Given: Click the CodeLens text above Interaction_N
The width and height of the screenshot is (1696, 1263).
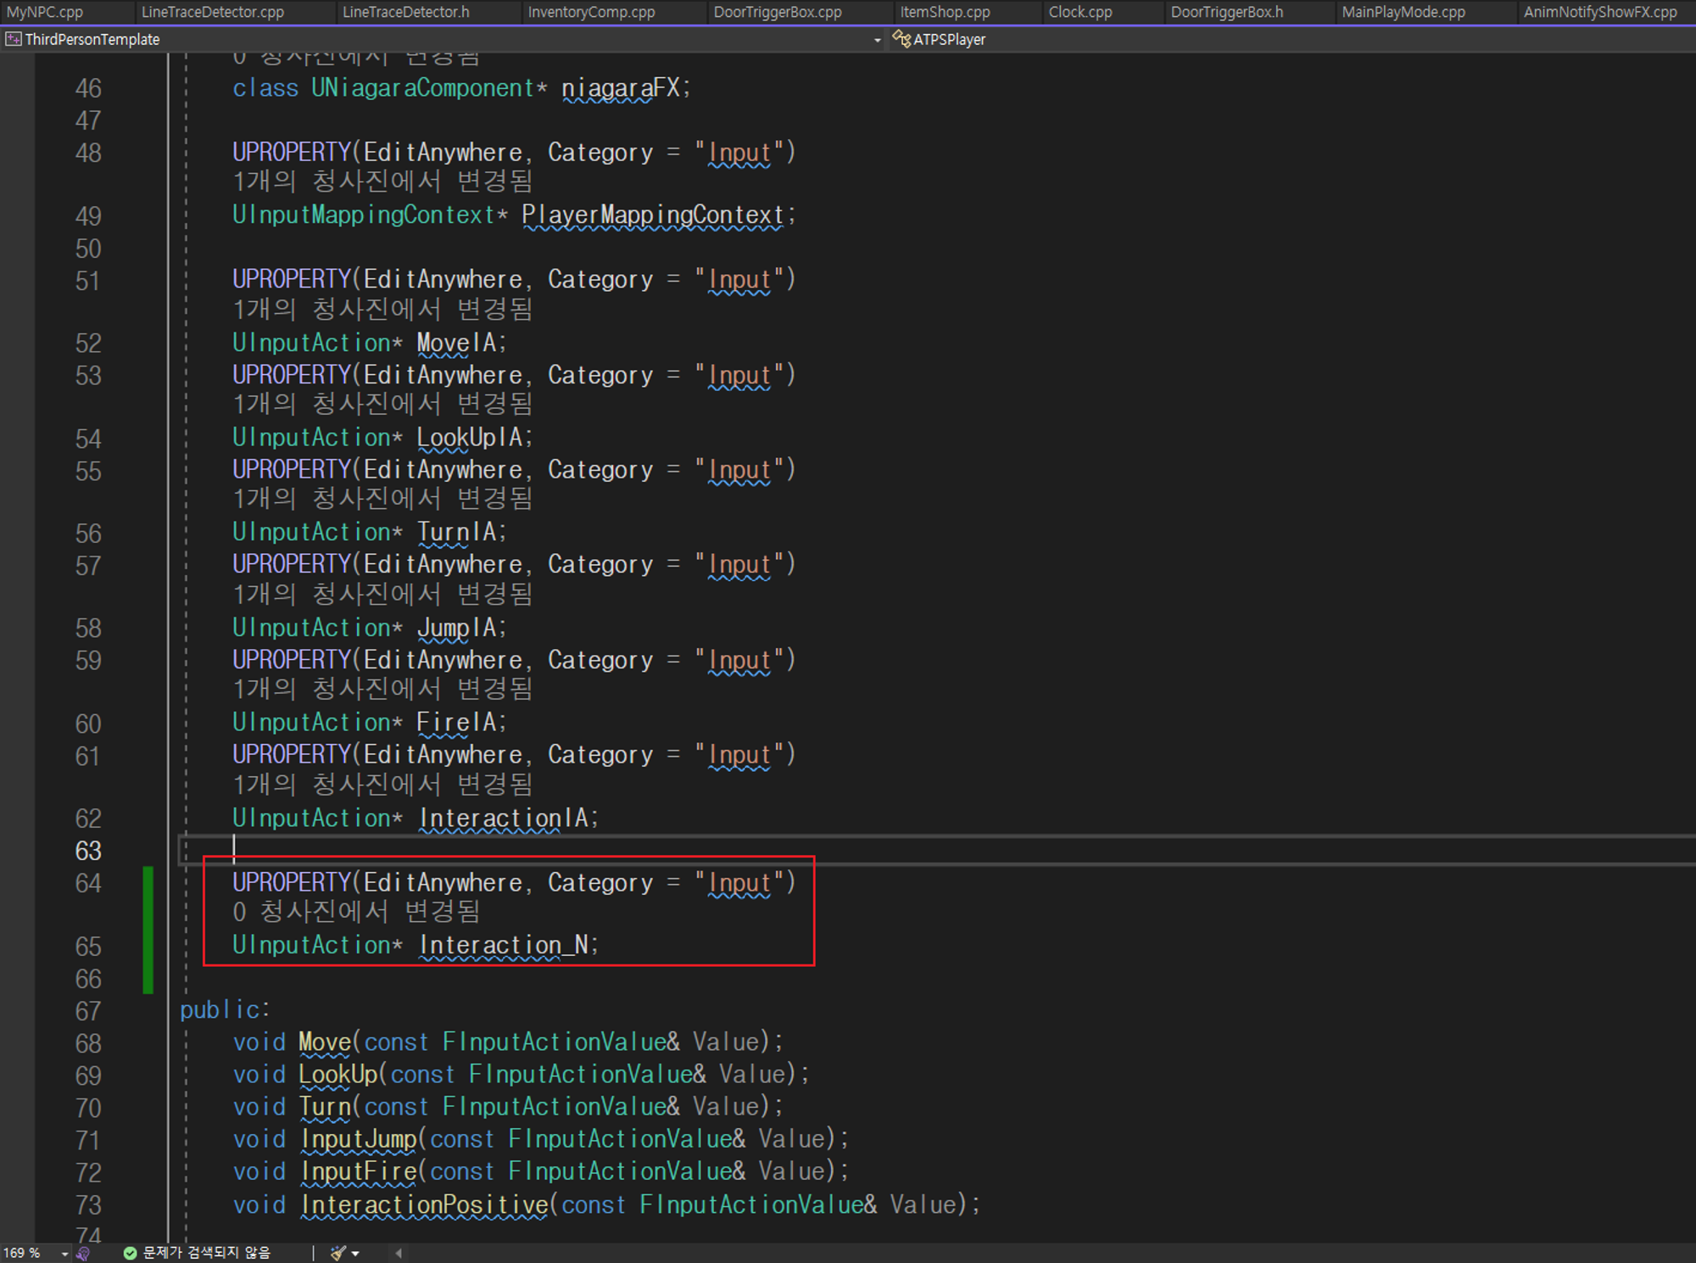Looking at the screenshot, I should point(356,912).
